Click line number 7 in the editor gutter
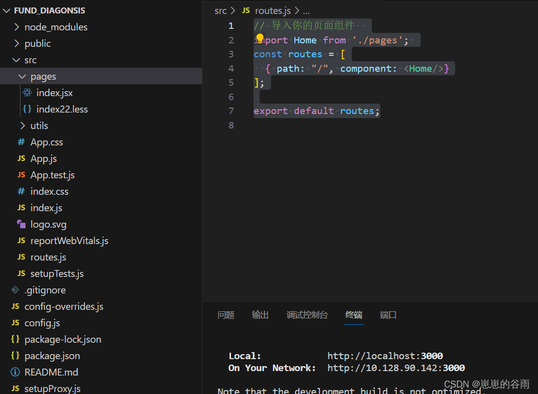538x394 pixels. click(x=231, y=111)
